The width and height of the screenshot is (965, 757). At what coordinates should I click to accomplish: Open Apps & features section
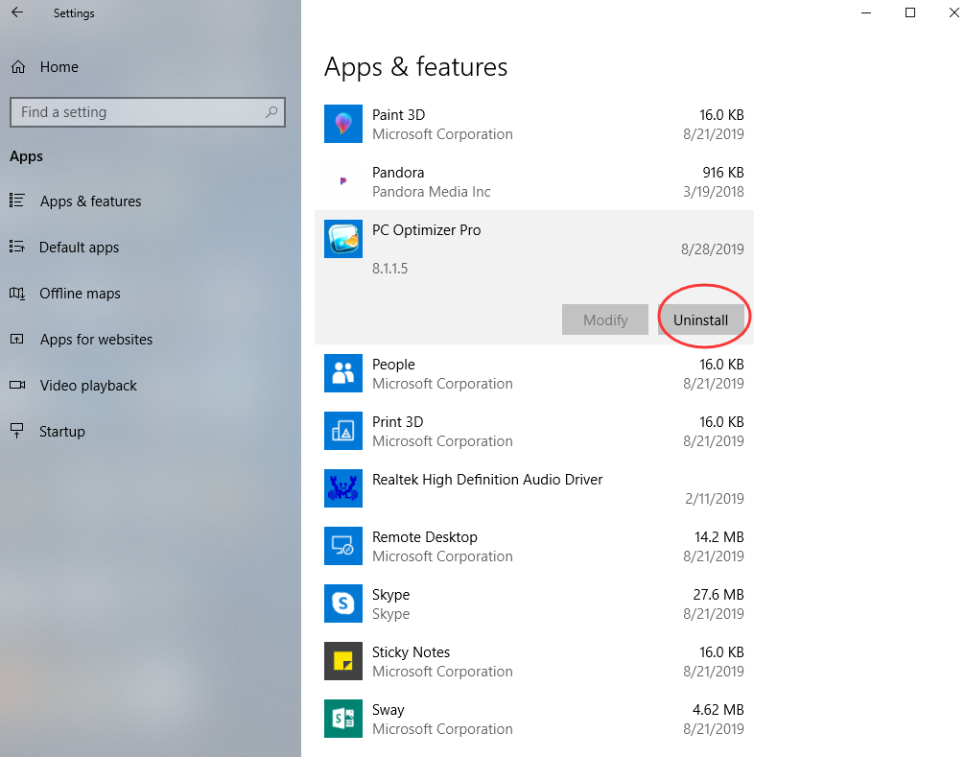point(90,201)
